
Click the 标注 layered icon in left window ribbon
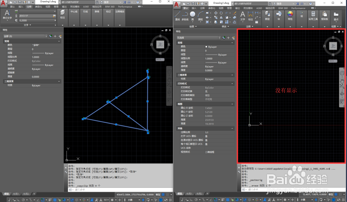[62, 14]
